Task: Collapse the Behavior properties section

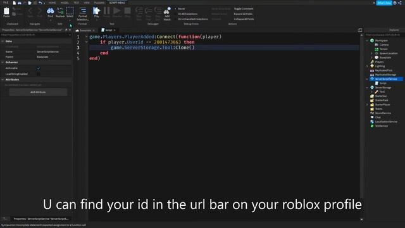Action: click(3, 62)
